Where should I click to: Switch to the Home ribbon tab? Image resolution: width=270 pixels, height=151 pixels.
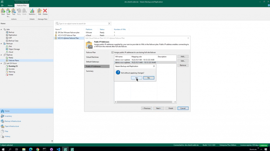[10, 6]
